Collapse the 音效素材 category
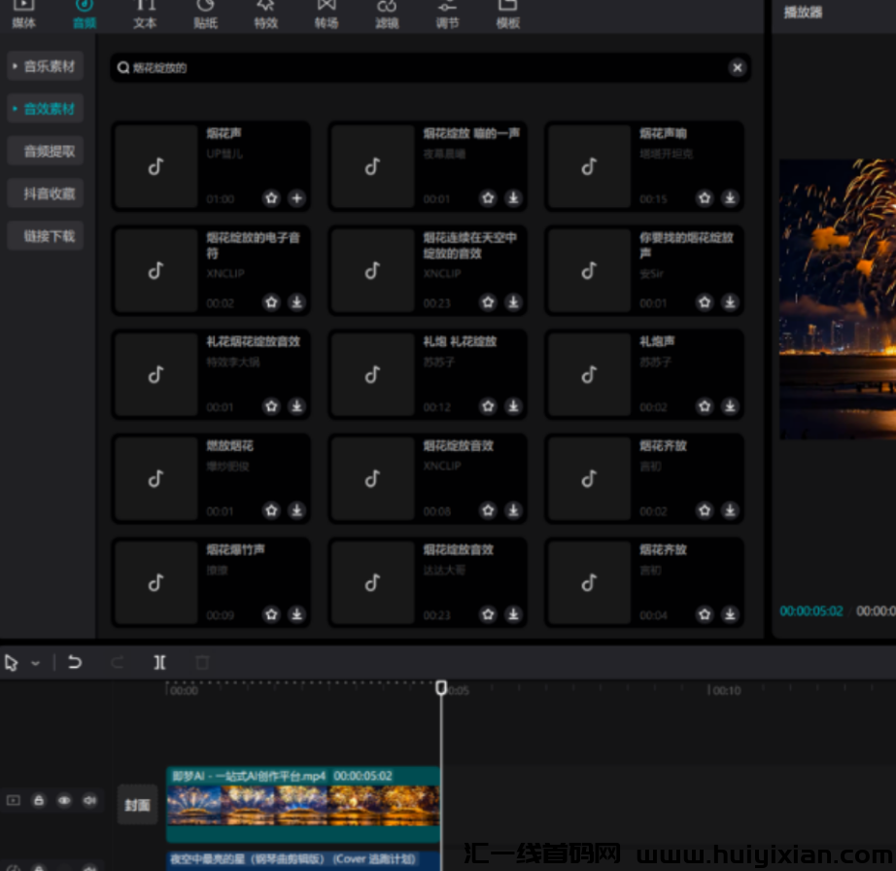This screenshot has height=871, width=896. [x=45, y=109]
